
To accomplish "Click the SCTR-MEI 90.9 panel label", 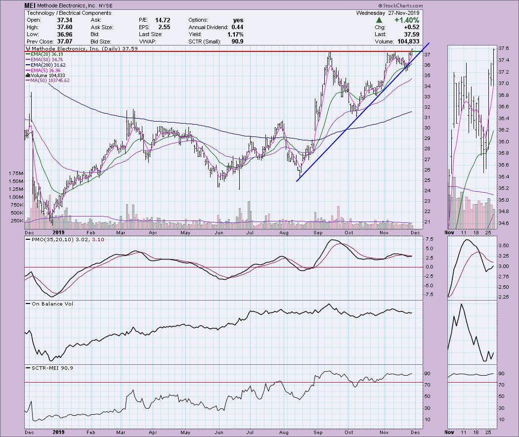I will 49,368.
